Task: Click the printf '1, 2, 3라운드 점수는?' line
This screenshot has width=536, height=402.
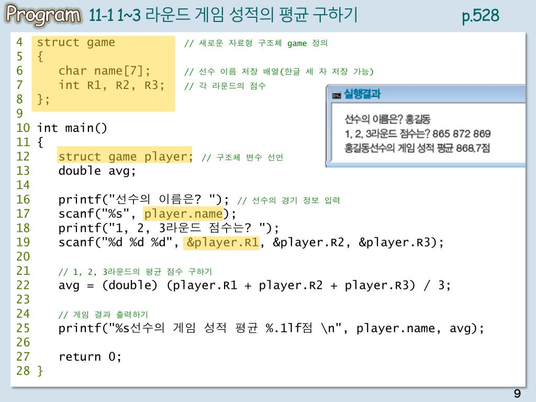Action: (x=169, y=228)
